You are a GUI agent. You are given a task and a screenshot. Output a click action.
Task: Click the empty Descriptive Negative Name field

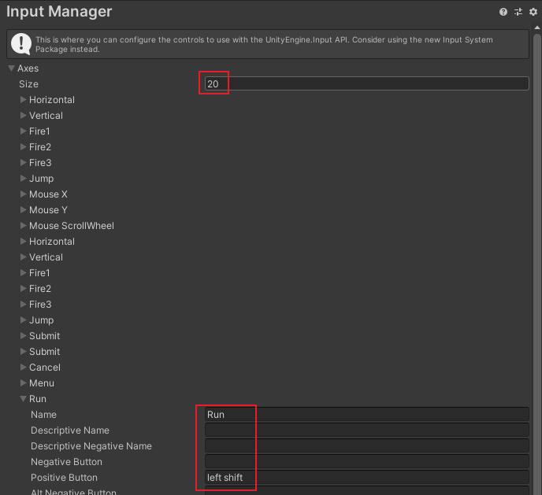click(367, 446)
